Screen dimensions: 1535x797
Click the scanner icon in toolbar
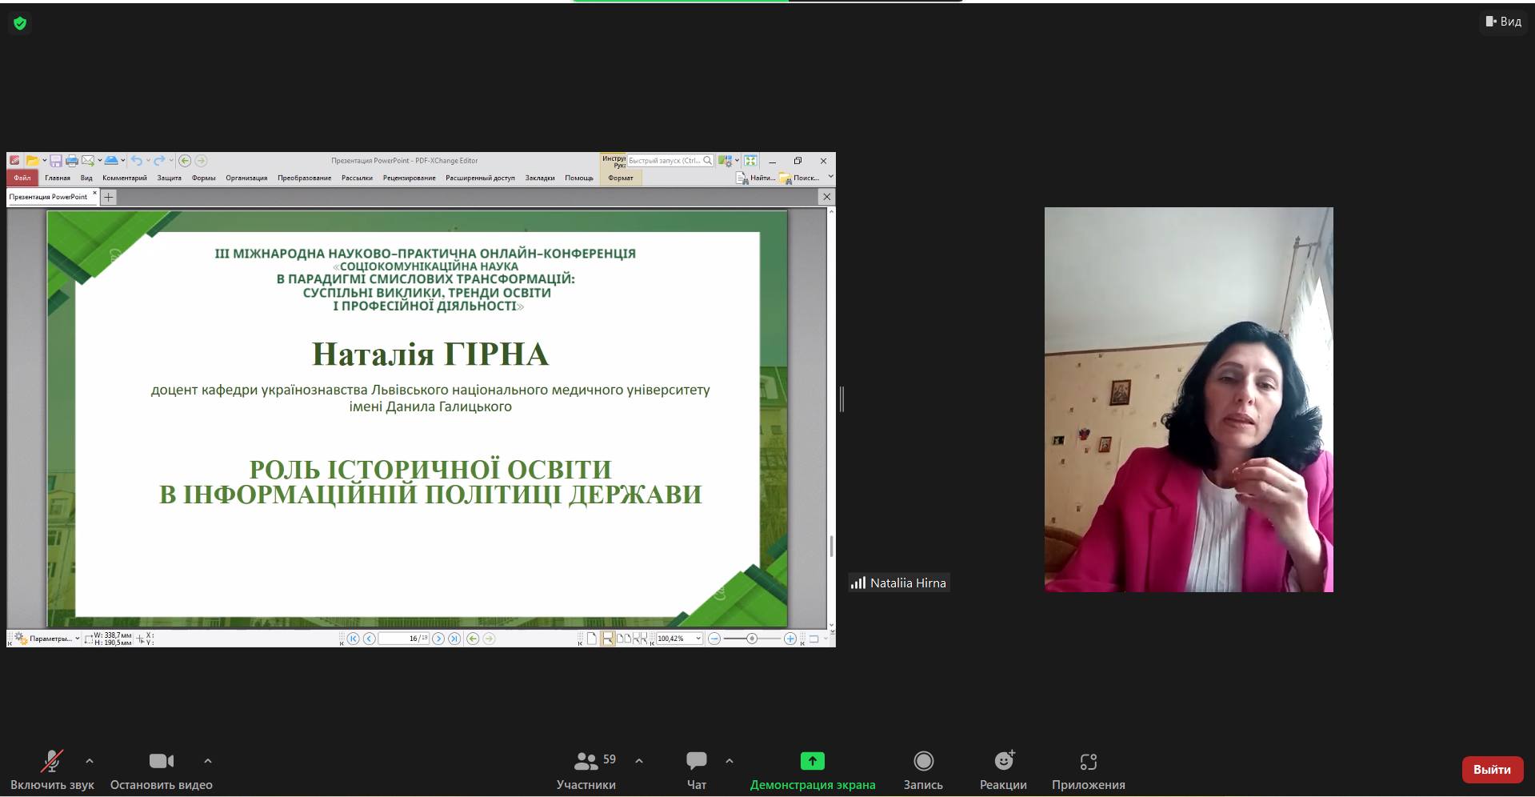pos(111,161)
